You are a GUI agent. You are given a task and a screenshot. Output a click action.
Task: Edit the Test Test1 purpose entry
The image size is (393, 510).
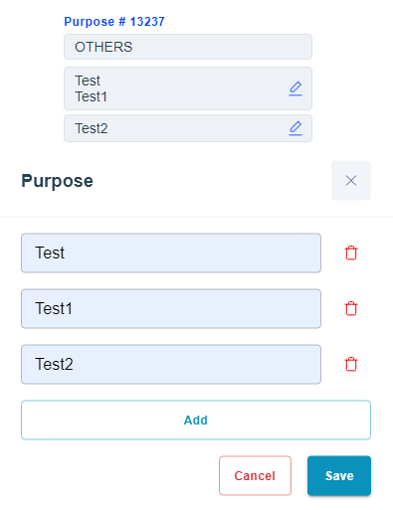tap(295, 88)
